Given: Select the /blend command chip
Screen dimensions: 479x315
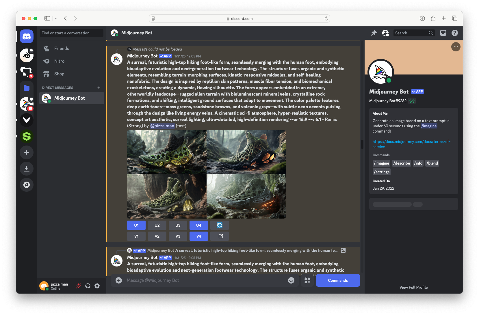Looking at the screenshot, I should coord(432,163).
